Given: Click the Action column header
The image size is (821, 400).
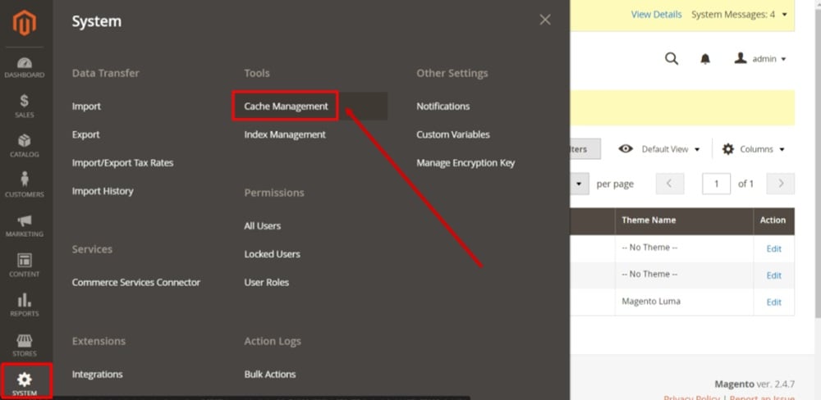Looking at the screenshot, I should (x=774, y=221).
